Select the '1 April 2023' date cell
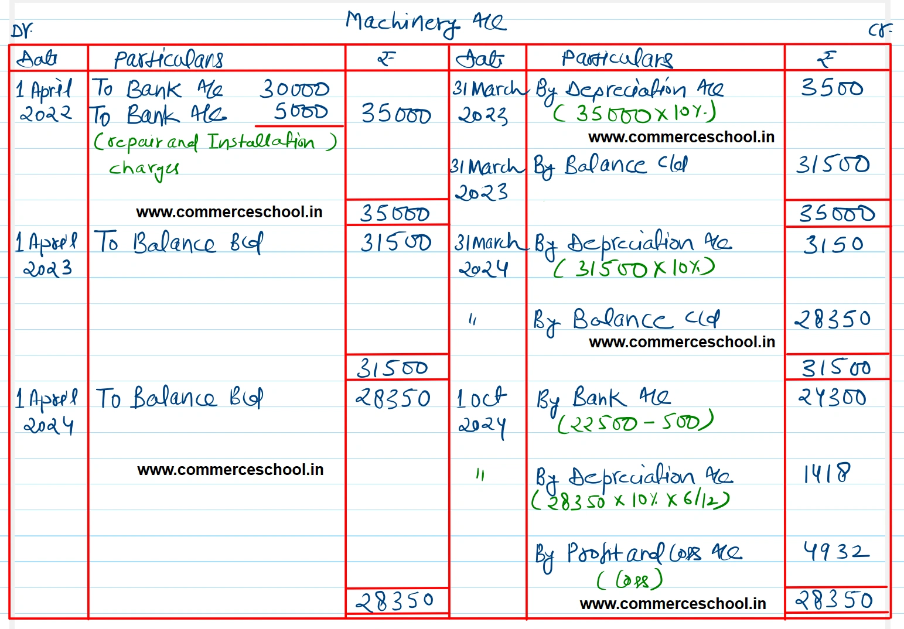The image size is (904, 629). point(47,255)
